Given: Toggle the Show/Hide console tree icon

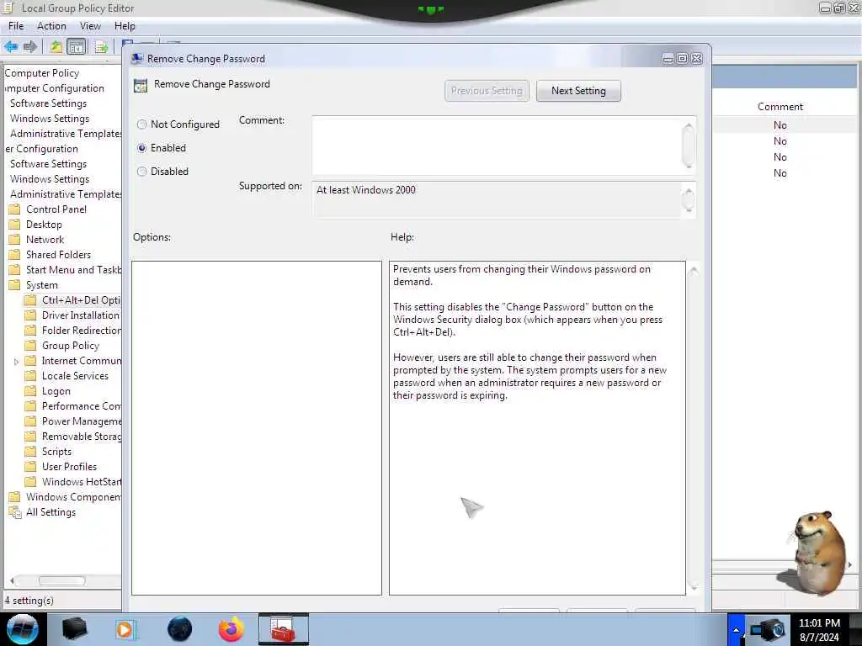Looking at the screenshot, I should [x=77, y=47].
